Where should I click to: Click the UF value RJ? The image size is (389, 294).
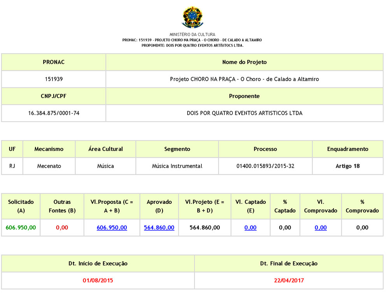click(x=12, y=166)
